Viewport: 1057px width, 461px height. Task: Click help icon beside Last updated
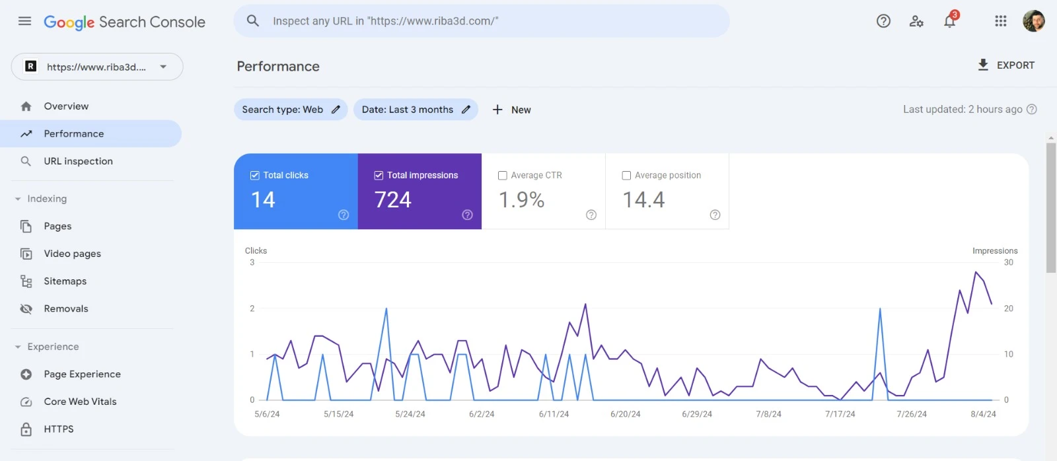(x=1032, y=110)
